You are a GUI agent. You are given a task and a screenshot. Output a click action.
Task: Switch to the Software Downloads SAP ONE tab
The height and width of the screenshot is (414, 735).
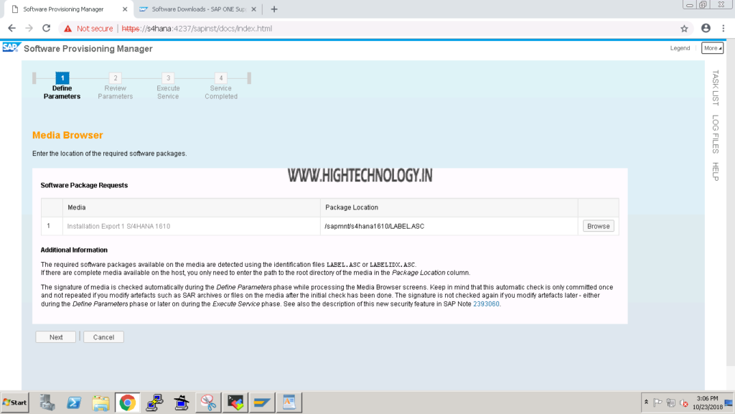click(x=197, y=9)
